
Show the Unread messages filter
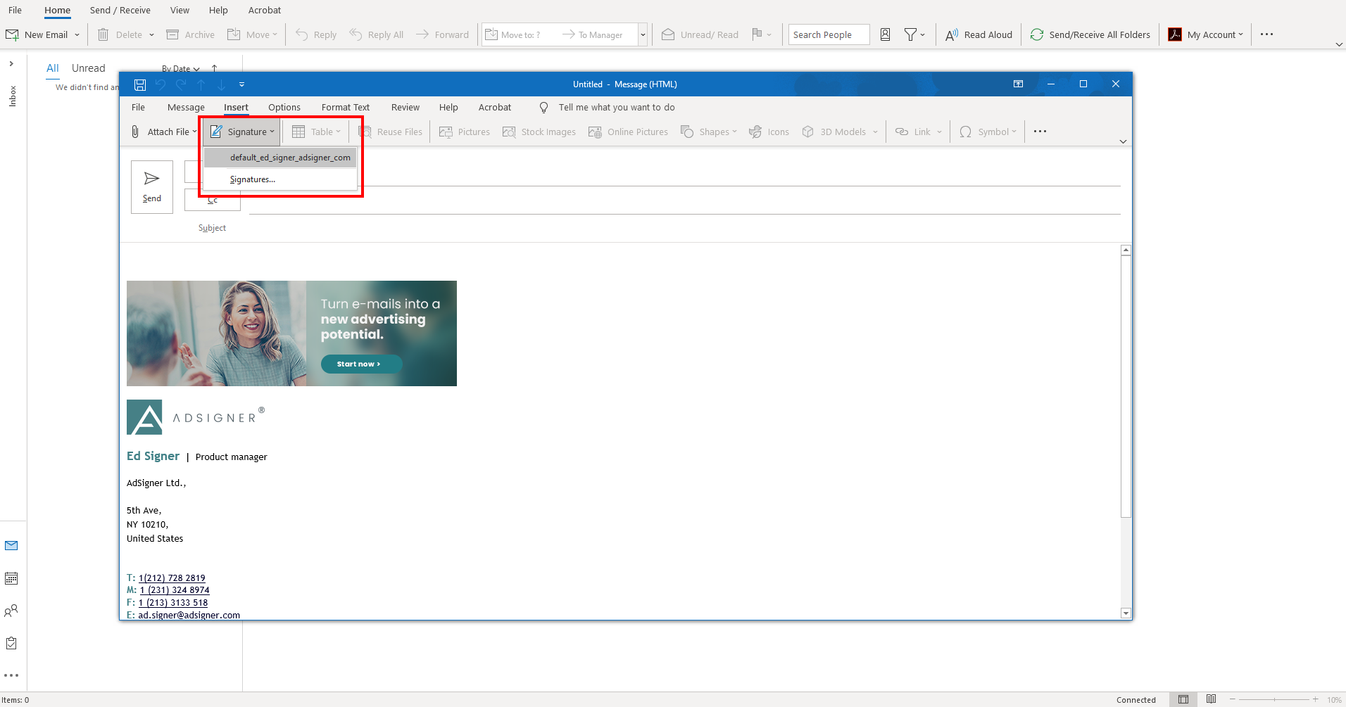pyautogui.click(x=89, y=68)
